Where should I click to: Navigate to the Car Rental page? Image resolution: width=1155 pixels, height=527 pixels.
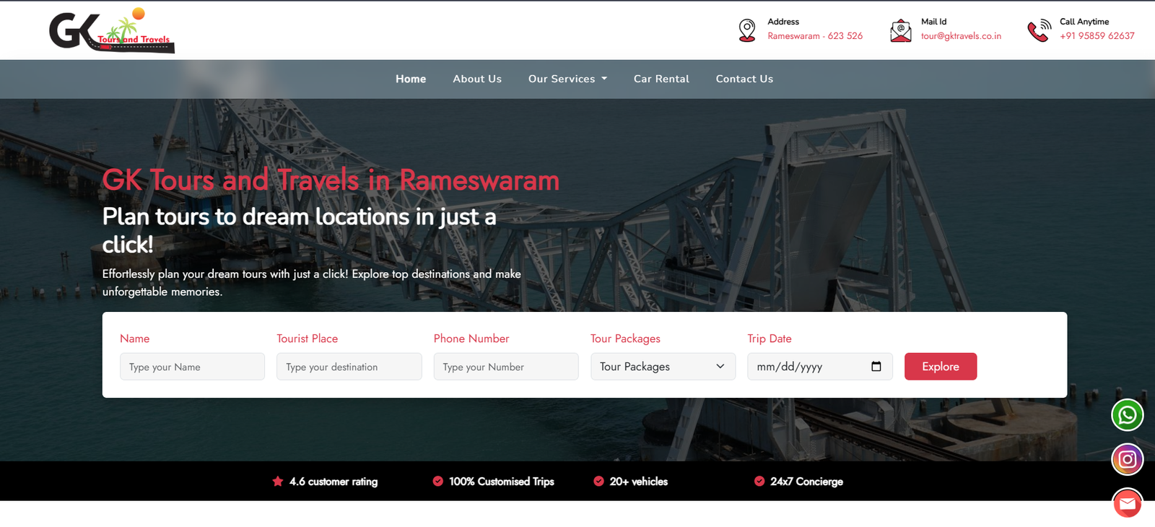pos(661,79)
